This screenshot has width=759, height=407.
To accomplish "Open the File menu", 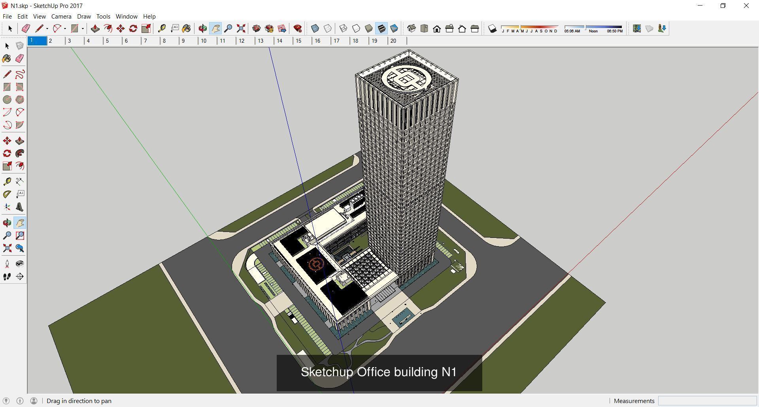I will [x=7, y=17].
